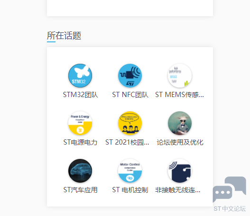The width and height of the screenshot is (250, 216).
Task: Open the ST 电机控制 link
Action: [130, 190]
